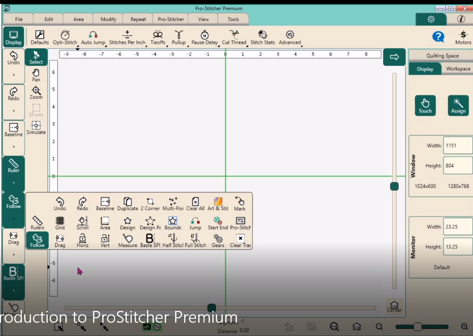Click the Assign button
Viewport: 473px width, 336px height.
click(458, 105)
